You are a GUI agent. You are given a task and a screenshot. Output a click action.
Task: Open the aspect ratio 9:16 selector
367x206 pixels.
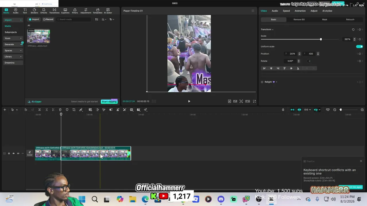point(247,101)
